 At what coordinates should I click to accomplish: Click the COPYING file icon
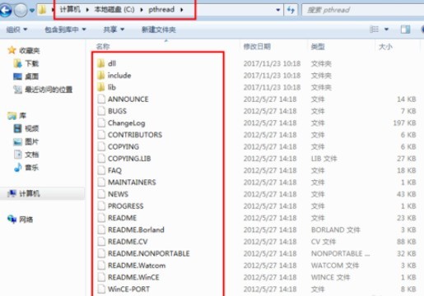click(x=101, y=146)
